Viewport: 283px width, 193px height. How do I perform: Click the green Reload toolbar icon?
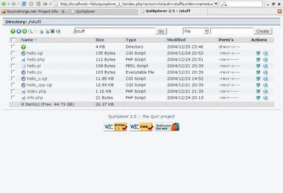pos(25,31)
